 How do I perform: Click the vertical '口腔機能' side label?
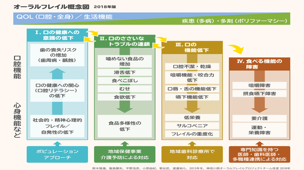coord(17,67)
